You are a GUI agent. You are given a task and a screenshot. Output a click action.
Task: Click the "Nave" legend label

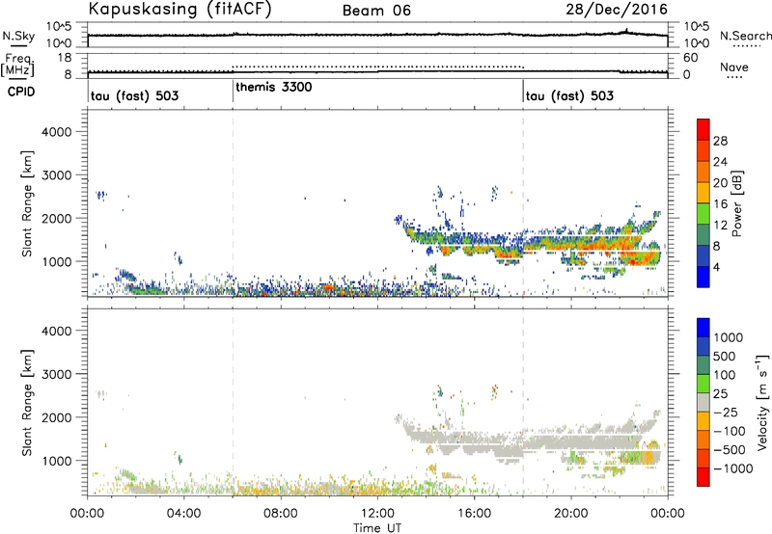[734, 67]
